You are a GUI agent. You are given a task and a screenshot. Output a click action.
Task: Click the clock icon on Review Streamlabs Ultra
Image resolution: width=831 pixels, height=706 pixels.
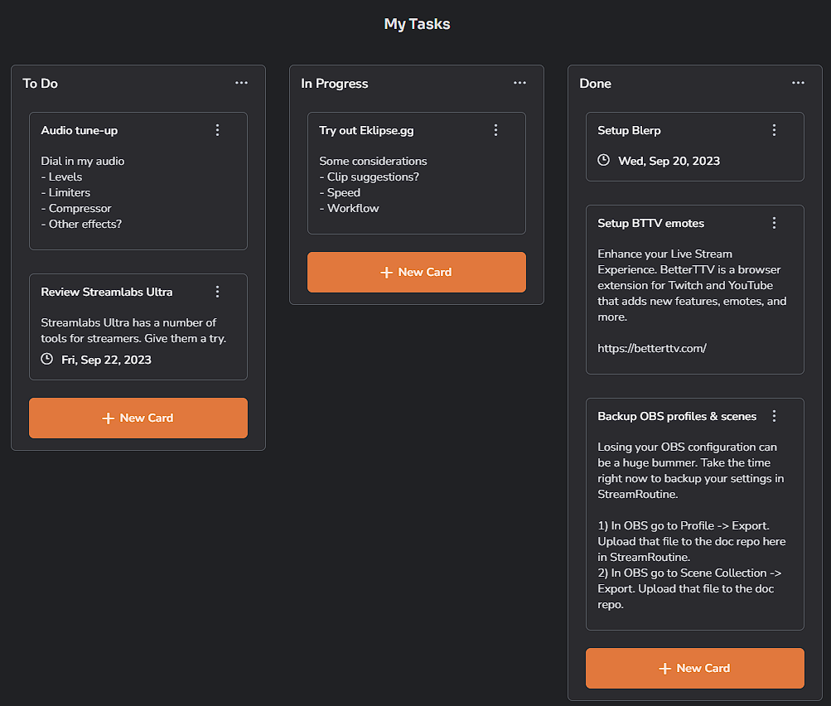[46, 359]
